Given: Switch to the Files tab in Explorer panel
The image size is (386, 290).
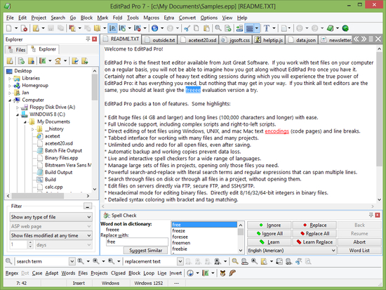Looking at the screenshot, I should [x=17, y=50].
